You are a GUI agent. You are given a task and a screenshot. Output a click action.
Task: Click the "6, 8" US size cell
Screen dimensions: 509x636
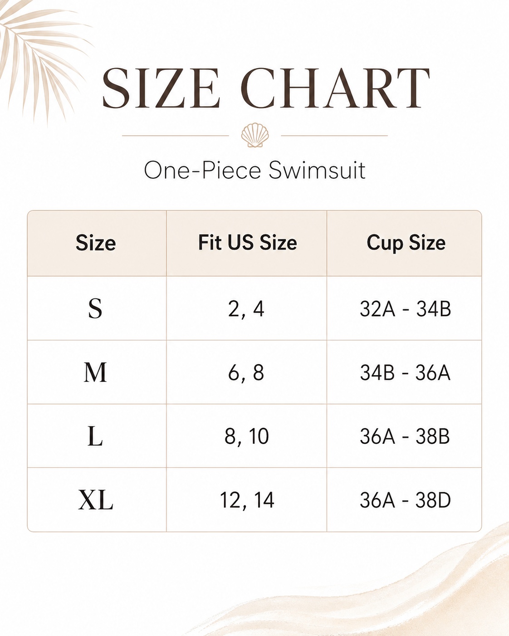(246, 373)
